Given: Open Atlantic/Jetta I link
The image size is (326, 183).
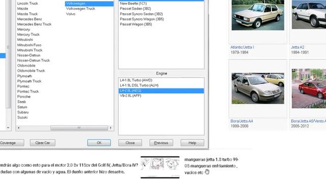Looking at the screenshot, I should pyautogui.click(x=242, y=47).
